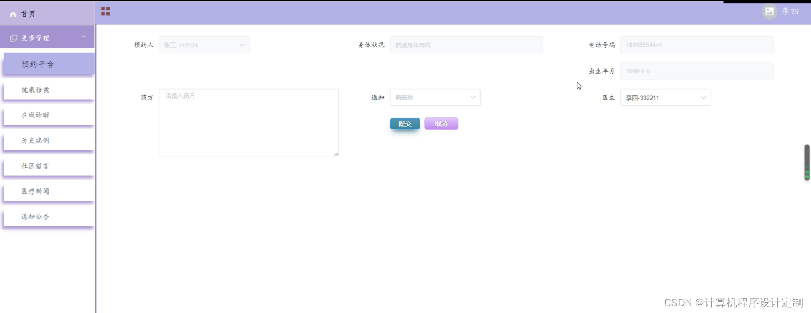This screenshot has width=811, height=313.
Task: Select 预约平台 in the sidebar
Action: pos(49,64)
